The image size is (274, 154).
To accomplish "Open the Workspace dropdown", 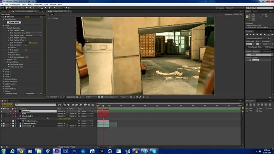I will click(x=235, y=8).
